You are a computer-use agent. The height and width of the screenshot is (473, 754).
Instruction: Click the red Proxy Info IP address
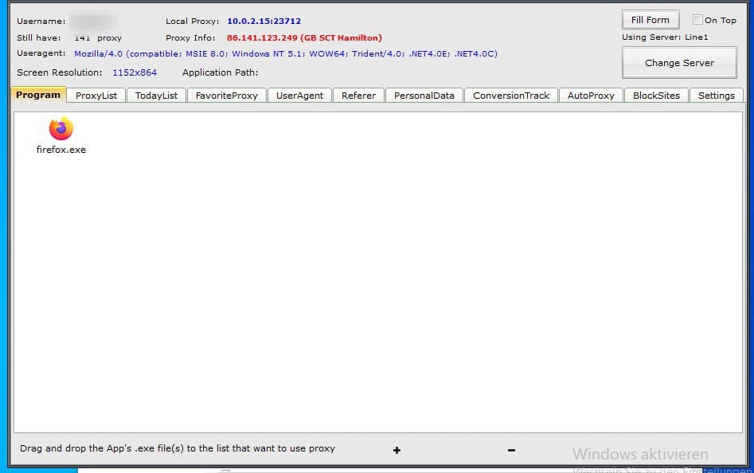coord(304,37)
